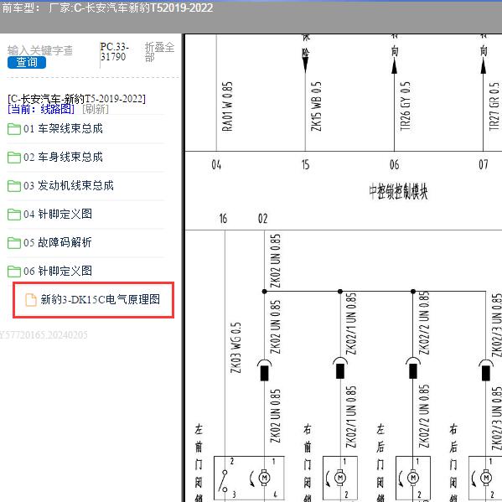This screenshot has width=502, height=502.
Task: Click pin number 16 in diagram
Action: [223, 219]
